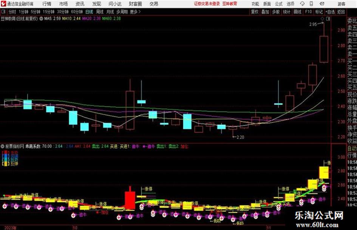Toggle the 自选 watchlist button

pos(330,12)
